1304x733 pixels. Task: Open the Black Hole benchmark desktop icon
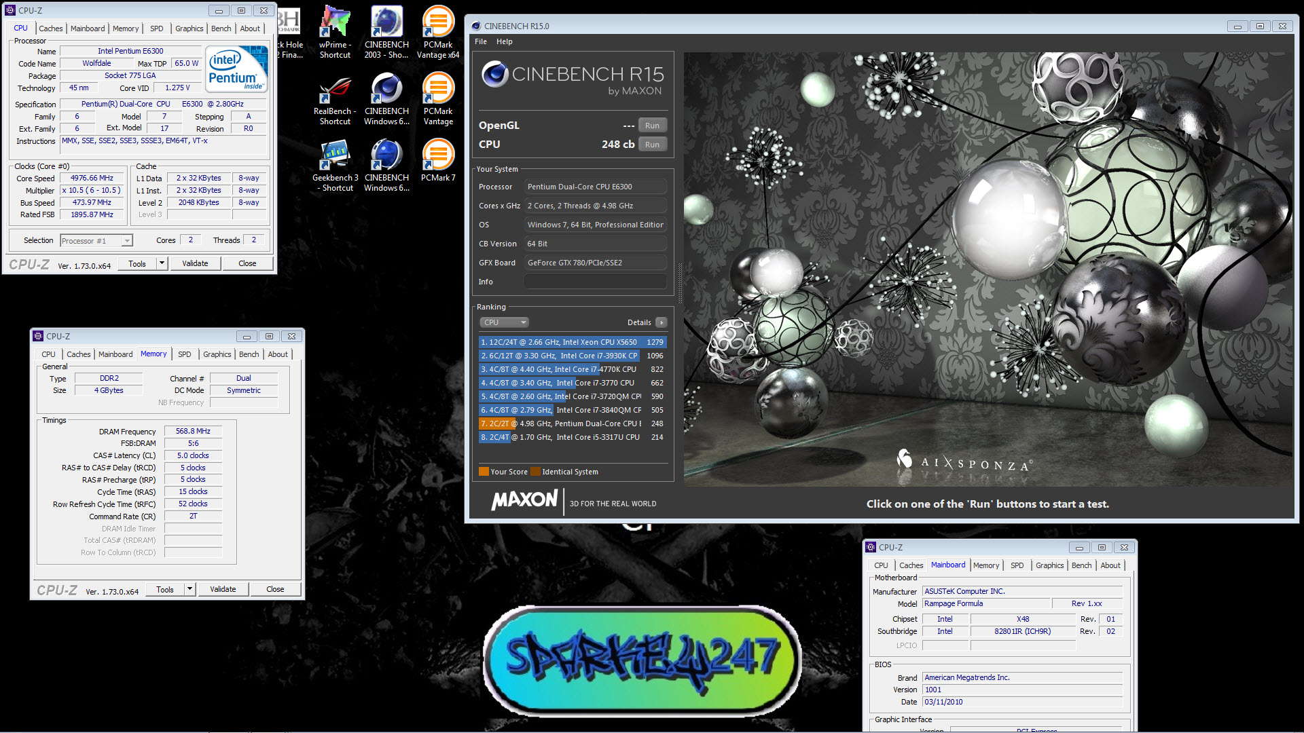click(x=289, y=32)
